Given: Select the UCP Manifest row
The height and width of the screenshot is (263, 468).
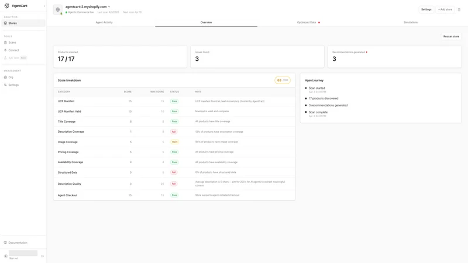Looking at the screenshot, I should 174,101.
